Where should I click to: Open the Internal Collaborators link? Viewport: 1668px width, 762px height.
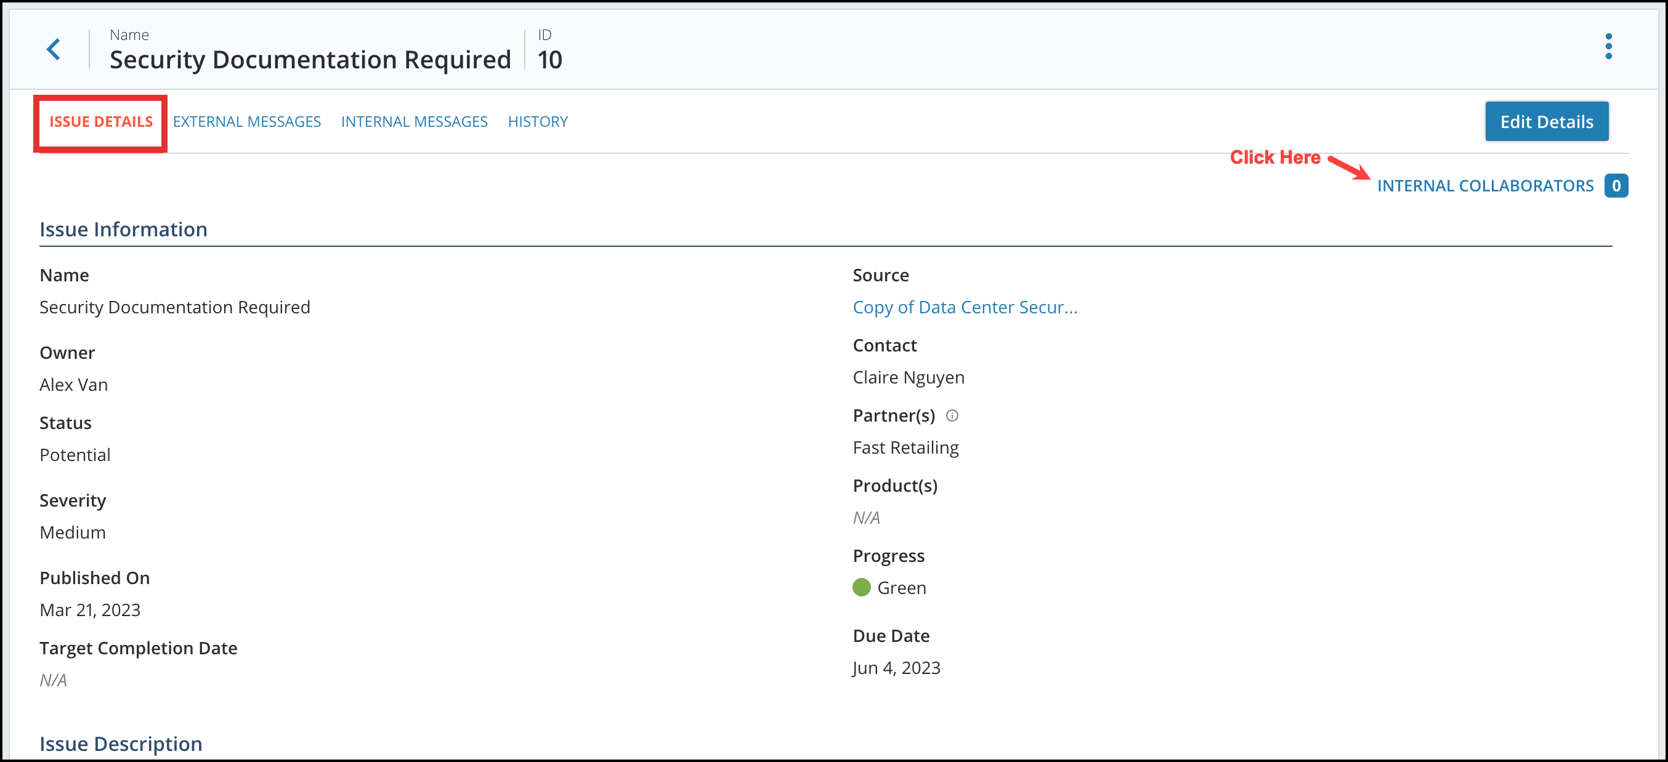click(1486, 186)
